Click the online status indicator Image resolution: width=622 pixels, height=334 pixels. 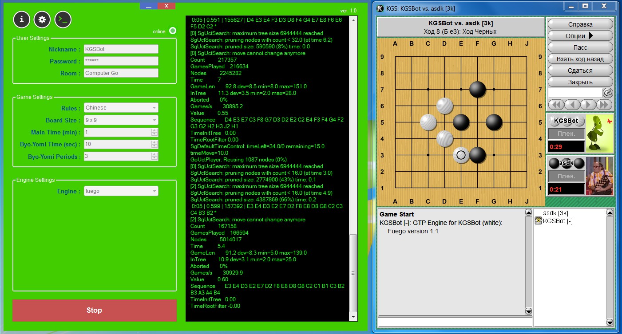(x=172, y=31)
